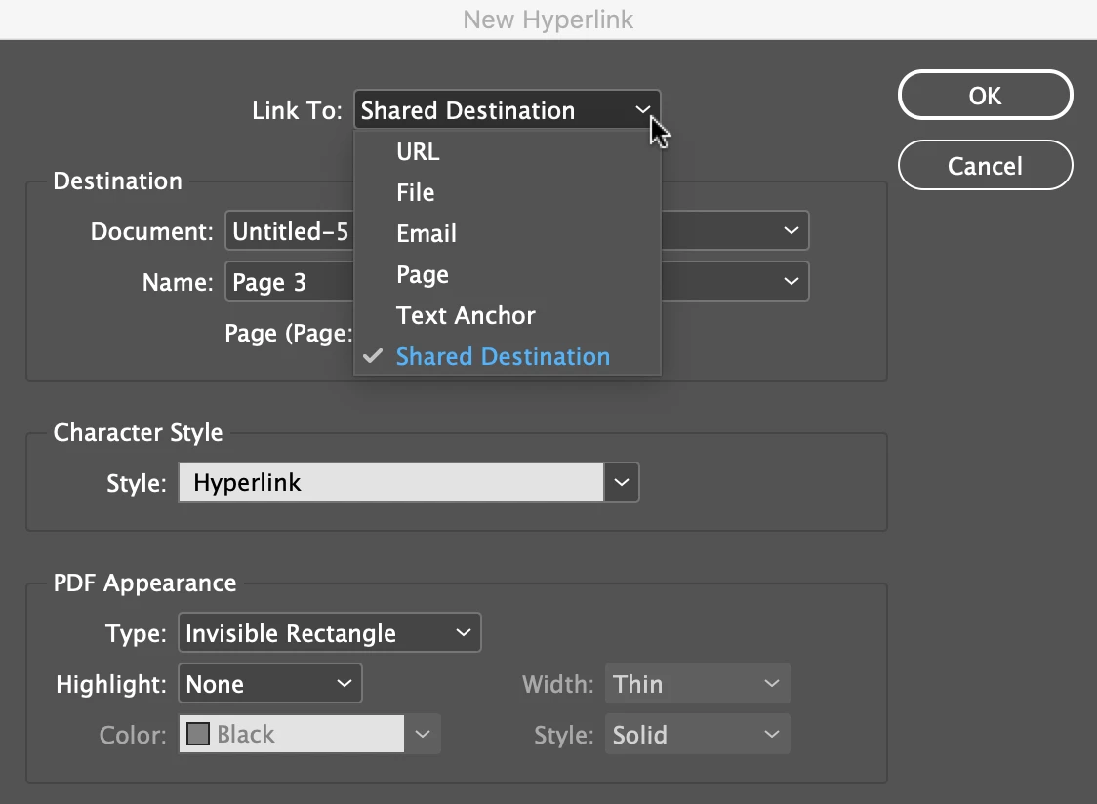The image size is (1097, 804).
Task: Collapse the Link To dropdown chevron
Action: click(642, 110)
